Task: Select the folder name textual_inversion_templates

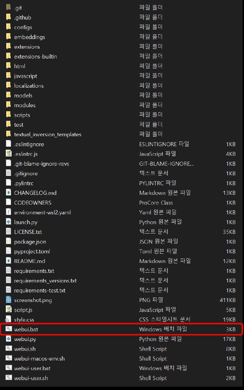Action: coord(48,134)
